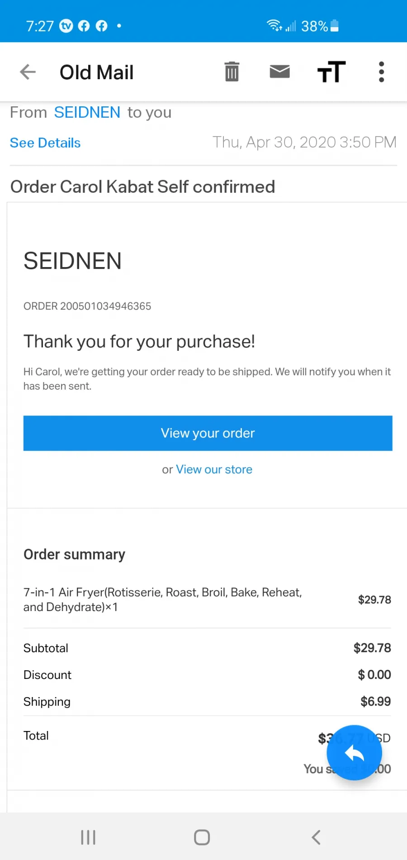Tap the order number text
This screenshot has height=860, width=407.
tap(87, 306)
